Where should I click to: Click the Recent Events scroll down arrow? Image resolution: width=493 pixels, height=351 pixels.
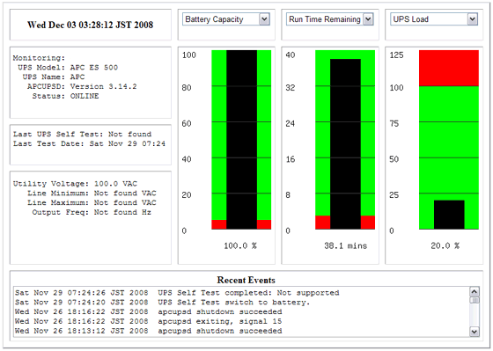(x=475, y=332)
